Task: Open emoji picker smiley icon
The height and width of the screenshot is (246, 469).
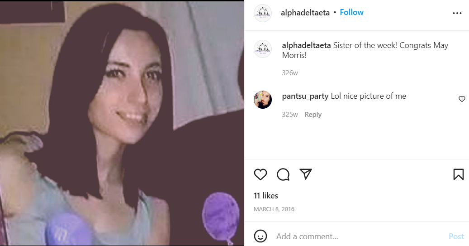Action: click(x=260, y=236)
